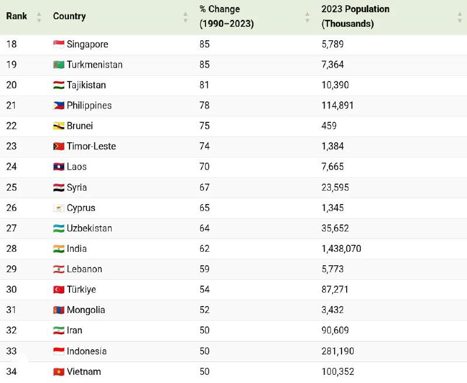Sort by Country column arrows
This screenshot has height=383, width=467.
[x=186, y=17]
